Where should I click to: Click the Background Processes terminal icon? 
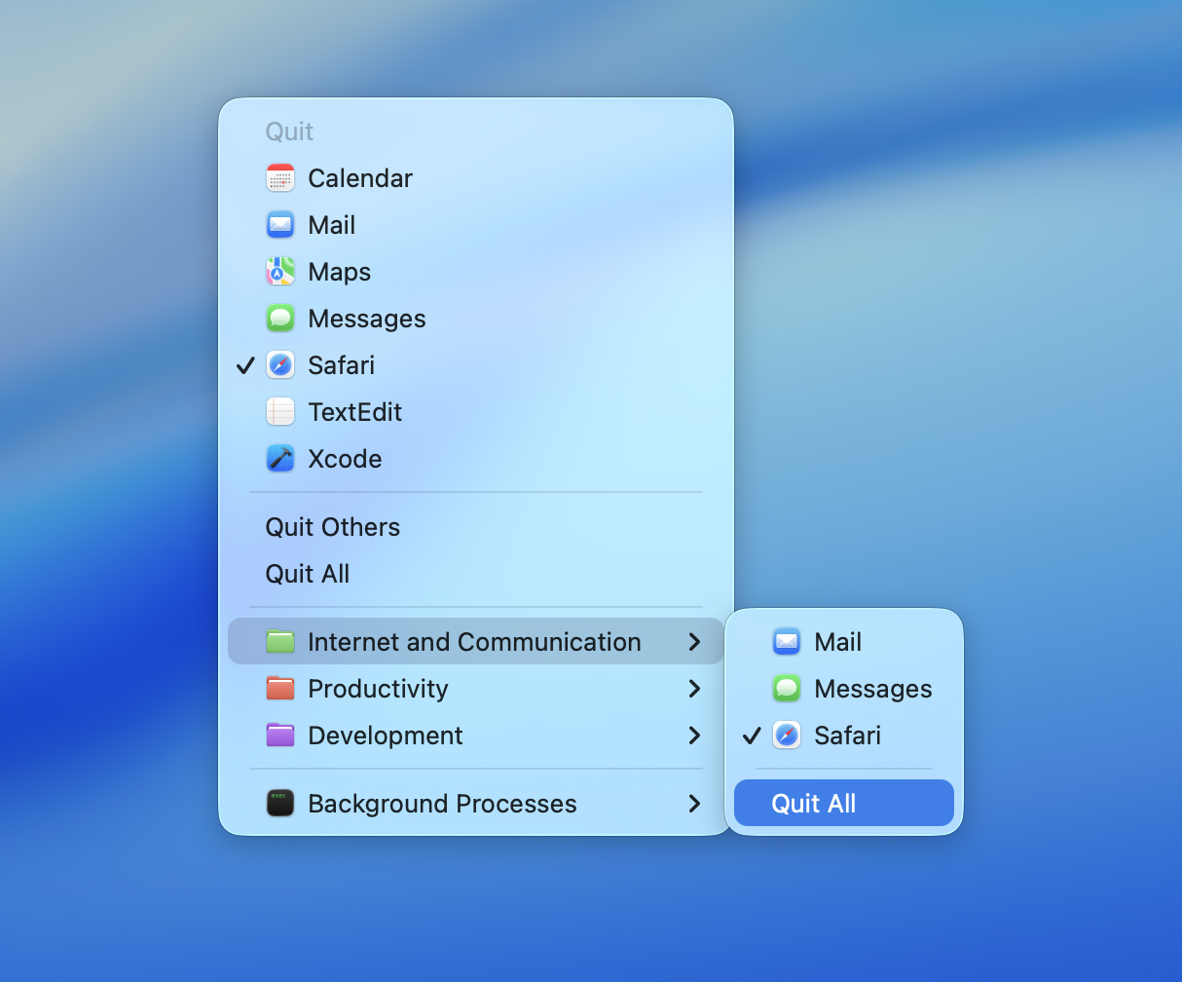point(280,804)
